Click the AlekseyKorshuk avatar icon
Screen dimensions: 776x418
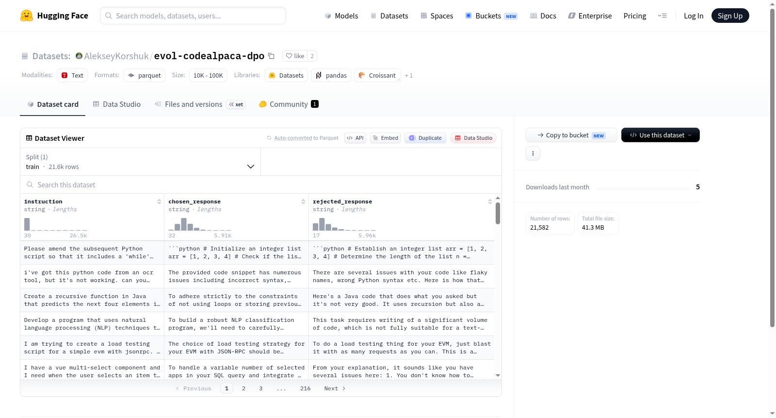tap(79, 56)
